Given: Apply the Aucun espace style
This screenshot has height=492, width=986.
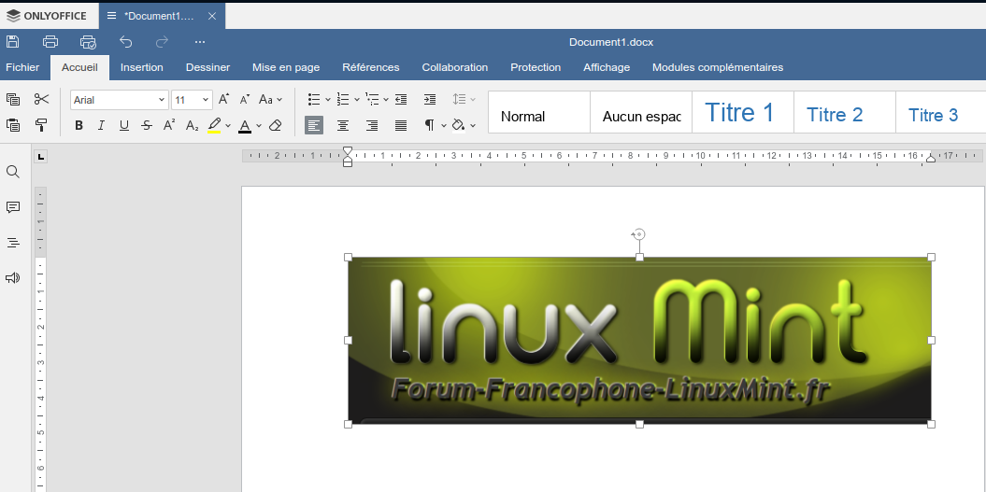Looking at the screenshot, I should coord(641,112).
